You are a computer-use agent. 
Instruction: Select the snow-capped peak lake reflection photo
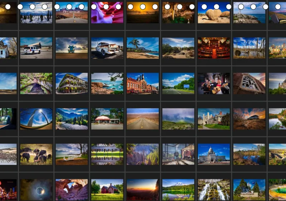click(178, 190)
